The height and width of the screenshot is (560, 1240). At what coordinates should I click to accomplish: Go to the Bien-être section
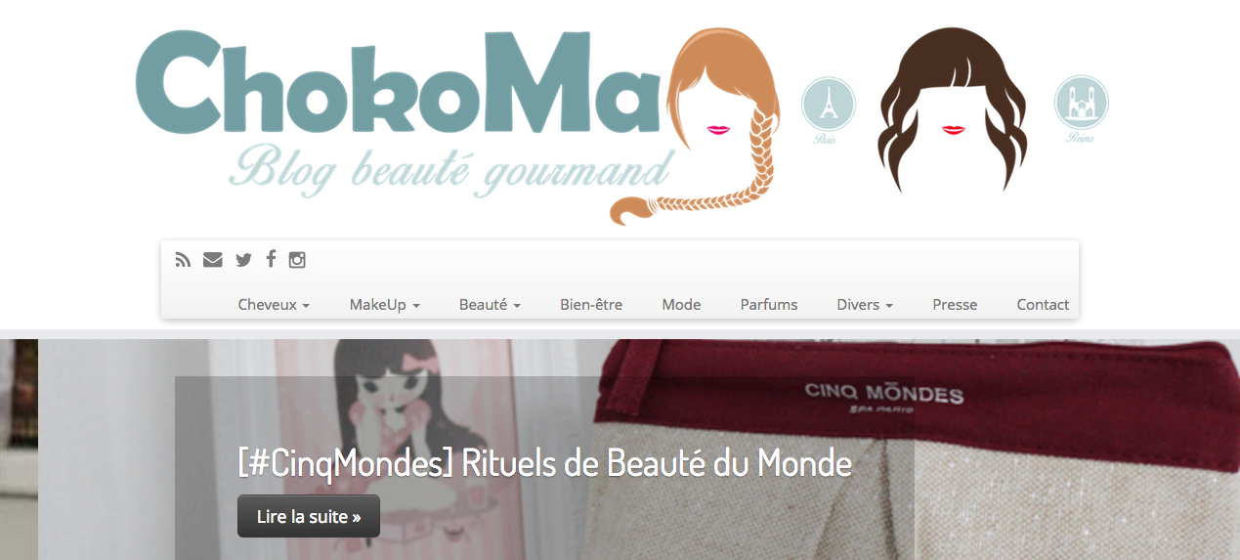591,304
